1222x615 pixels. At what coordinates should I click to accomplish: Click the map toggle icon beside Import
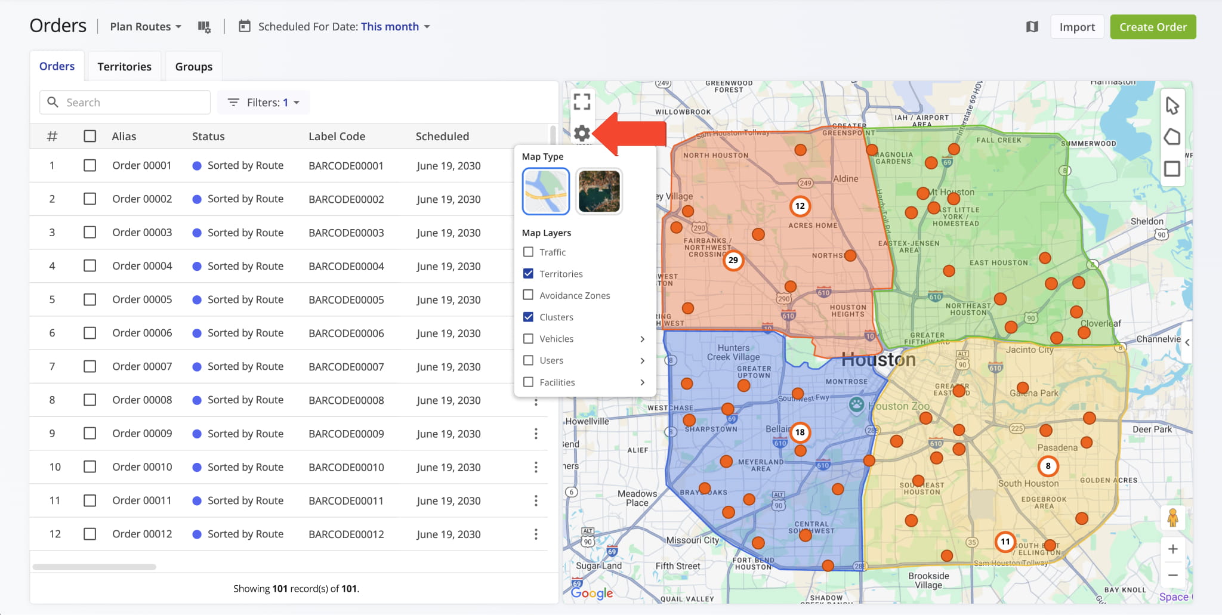[x=1032, y=27]
